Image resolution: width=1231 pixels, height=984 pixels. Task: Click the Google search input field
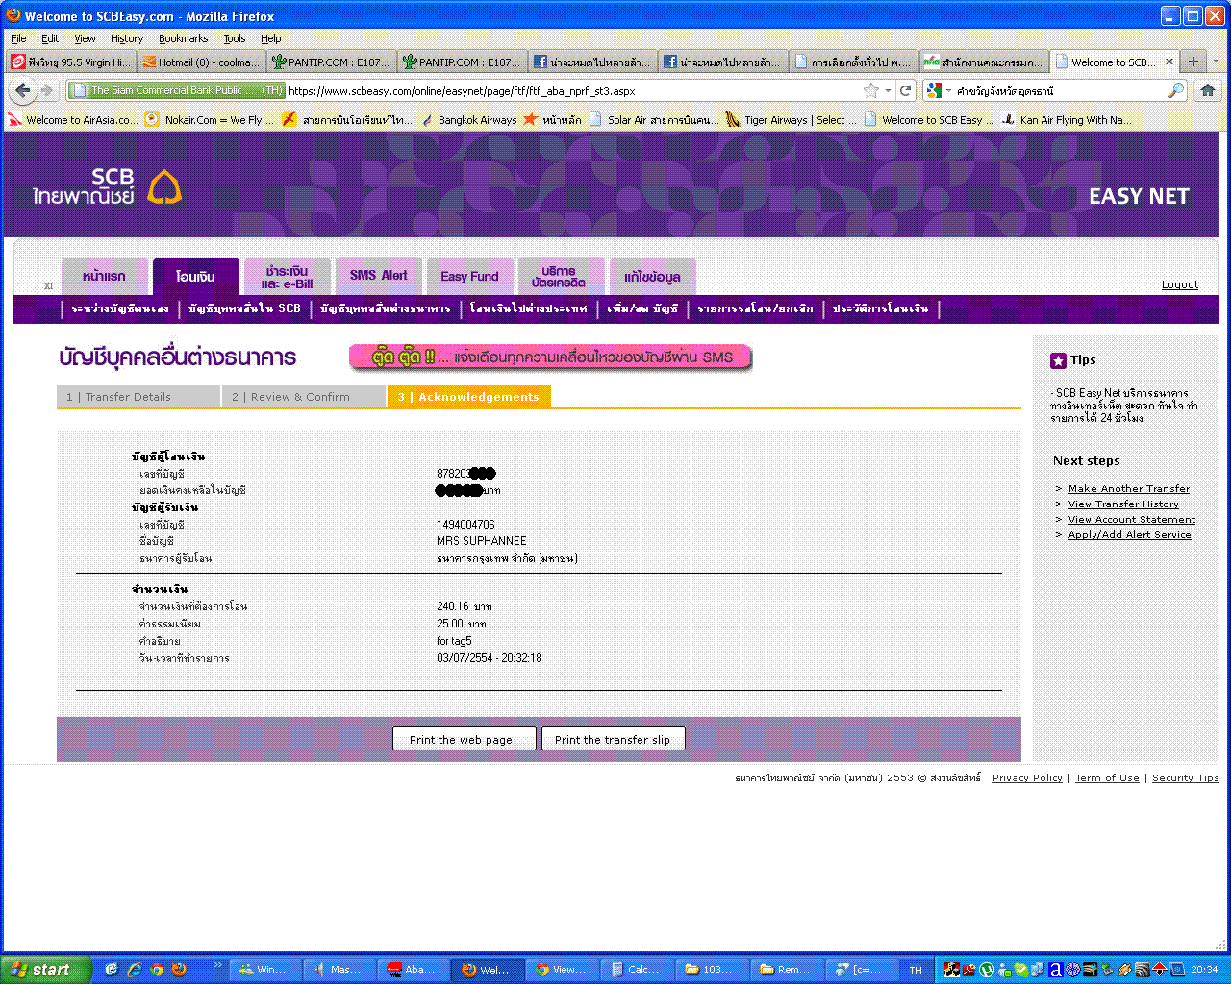pyautogui.click(x=1061, y=90)
